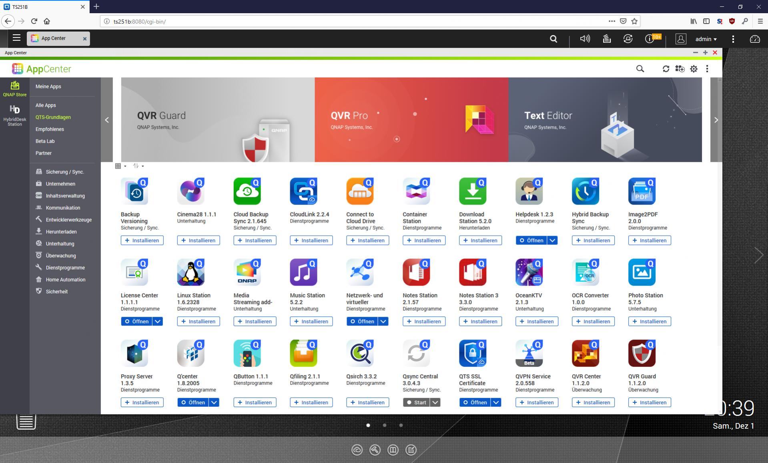Open manual app install icon
The width and height of the screenshot is (768, 463).
coord(680,69)
